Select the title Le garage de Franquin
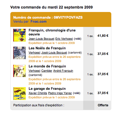This screenshot has width=115, height=113. (x=47, y=89)
